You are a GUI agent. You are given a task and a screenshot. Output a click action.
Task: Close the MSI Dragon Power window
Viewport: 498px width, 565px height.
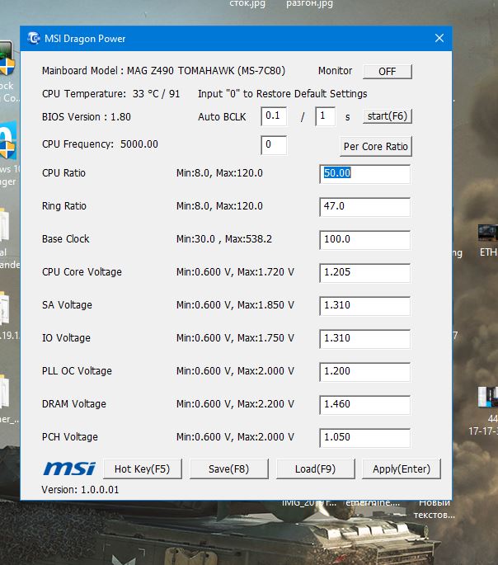[439, 38]
